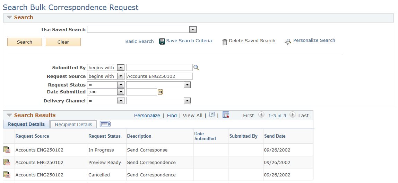Click View All in results header
The image size is (398, 183).
click(192, 116)
